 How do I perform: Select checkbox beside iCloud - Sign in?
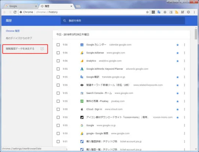[58, 109]
